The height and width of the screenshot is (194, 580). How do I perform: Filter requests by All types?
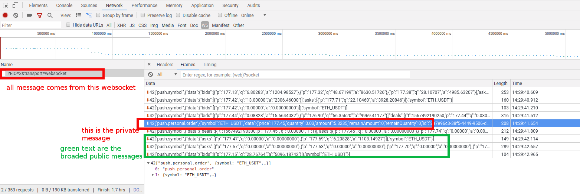coord(109,25)
